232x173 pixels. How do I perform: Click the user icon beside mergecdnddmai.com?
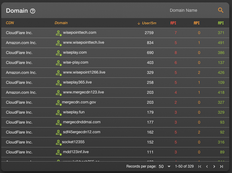[59, 122]
